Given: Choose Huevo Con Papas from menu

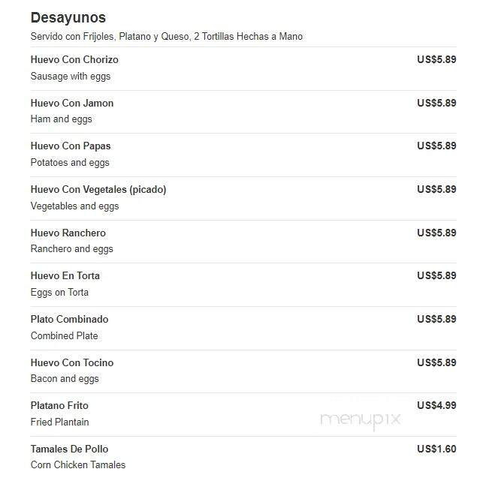Looking at the screenshot, I should pyautogui.click(x=71, y=146).
